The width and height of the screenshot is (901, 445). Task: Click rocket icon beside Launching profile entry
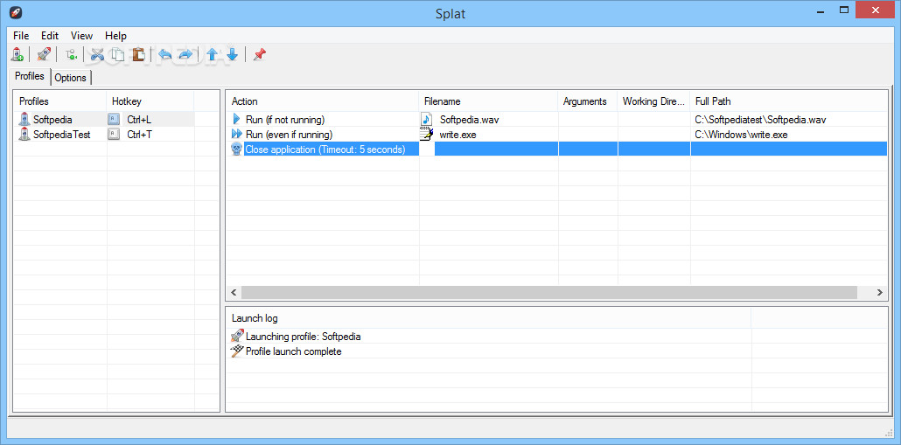click(x=237, y=336)
